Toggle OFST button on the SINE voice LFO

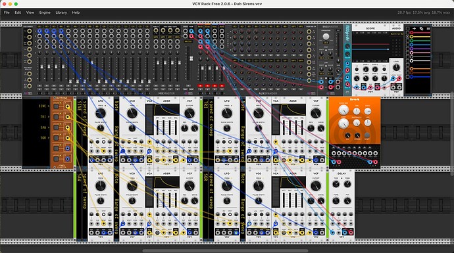pyautogui.click(x=104, y=142)
